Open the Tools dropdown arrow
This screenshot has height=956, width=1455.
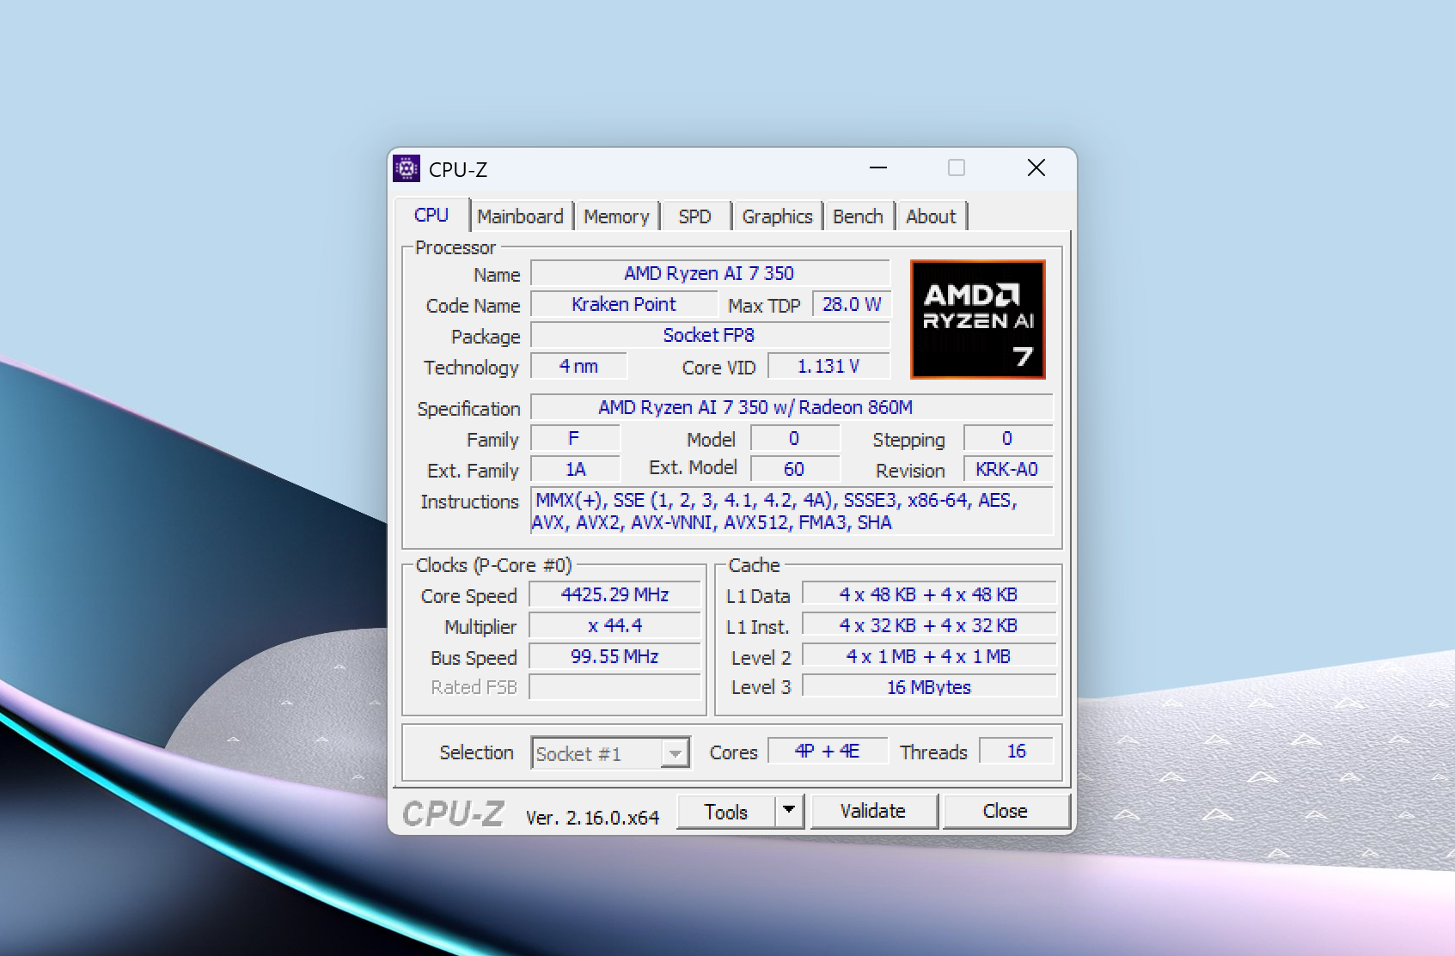pos(789,811)
